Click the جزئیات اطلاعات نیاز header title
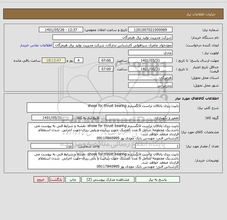 (x=201, y=14)
